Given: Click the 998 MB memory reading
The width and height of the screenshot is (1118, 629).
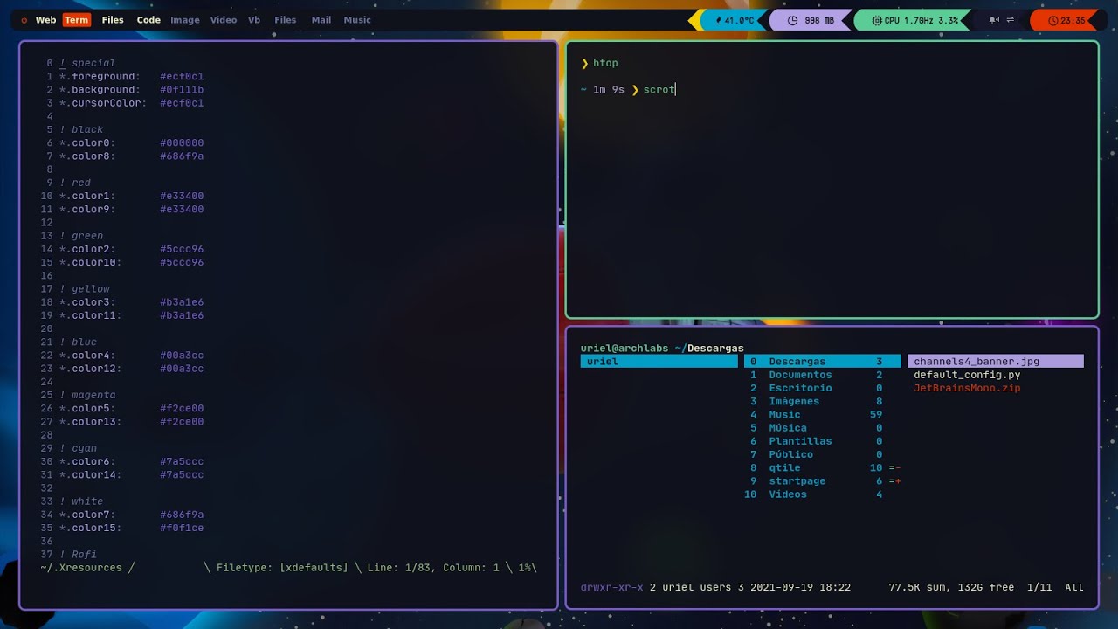Looking at the screenshot, I should pos(819,20).
